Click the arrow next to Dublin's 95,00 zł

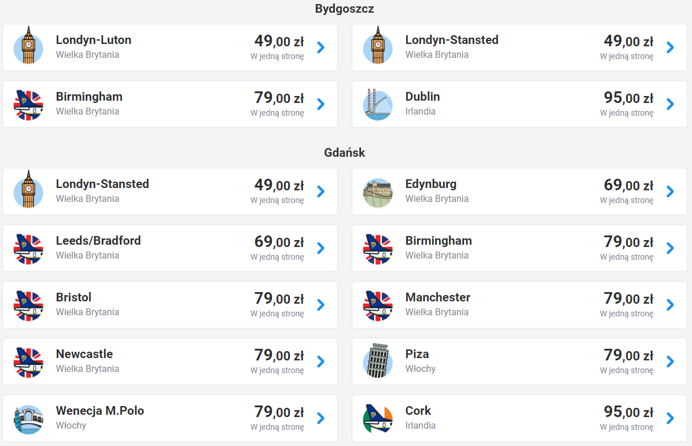(x=671, y=104)
